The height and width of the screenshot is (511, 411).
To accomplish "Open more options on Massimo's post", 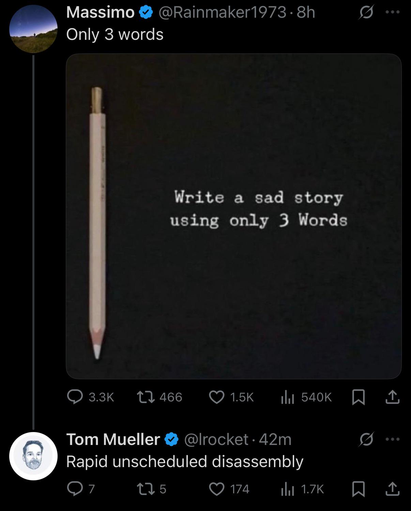I will (x=392, y=12).
